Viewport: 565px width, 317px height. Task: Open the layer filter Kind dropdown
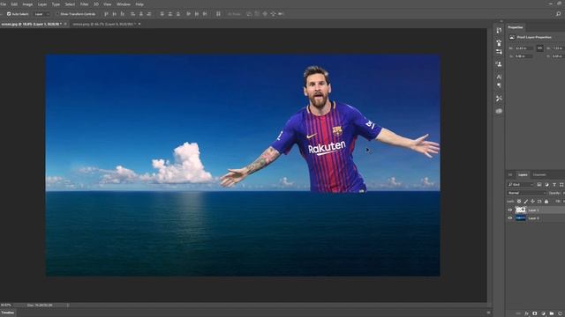pos(520,185)
